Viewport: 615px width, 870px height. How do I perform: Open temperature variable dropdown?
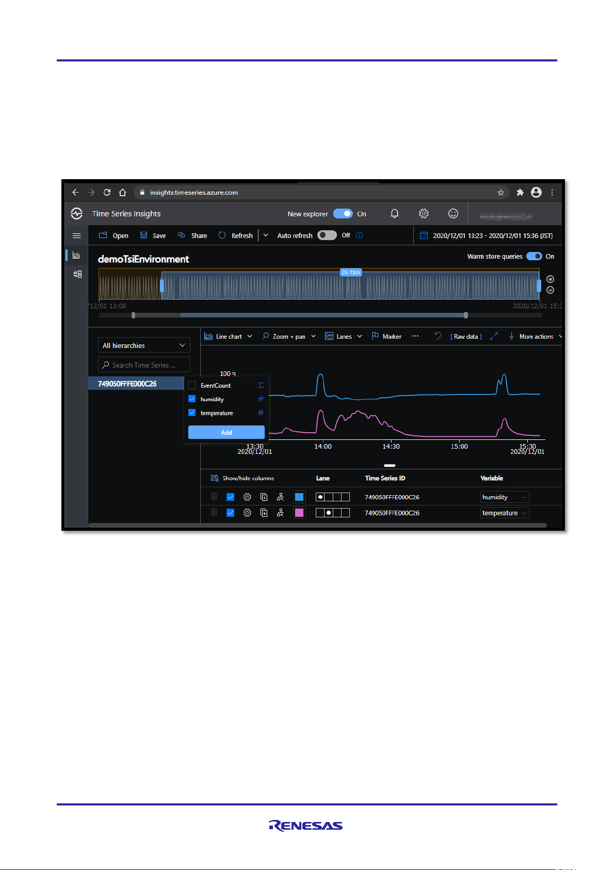(x=505, y=513)
